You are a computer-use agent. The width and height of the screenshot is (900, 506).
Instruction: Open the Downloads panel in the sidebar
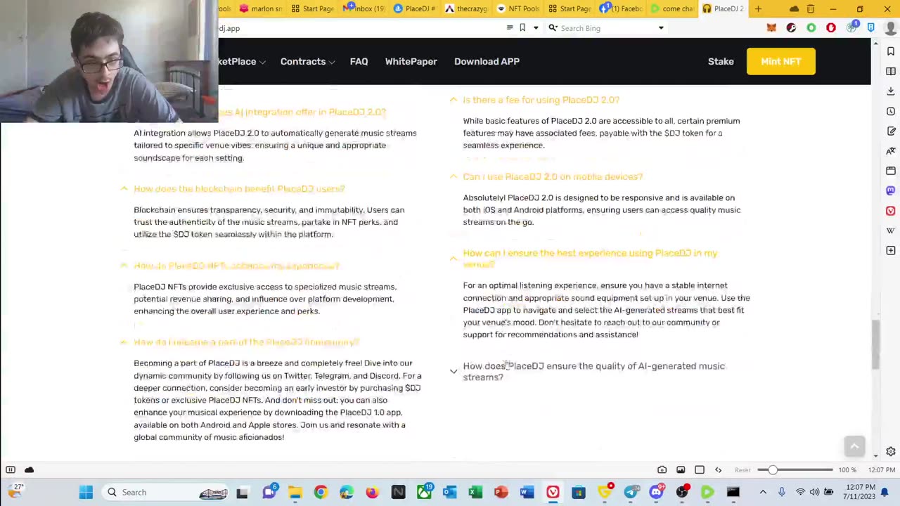pyautogui.click(x=891, y=91)
